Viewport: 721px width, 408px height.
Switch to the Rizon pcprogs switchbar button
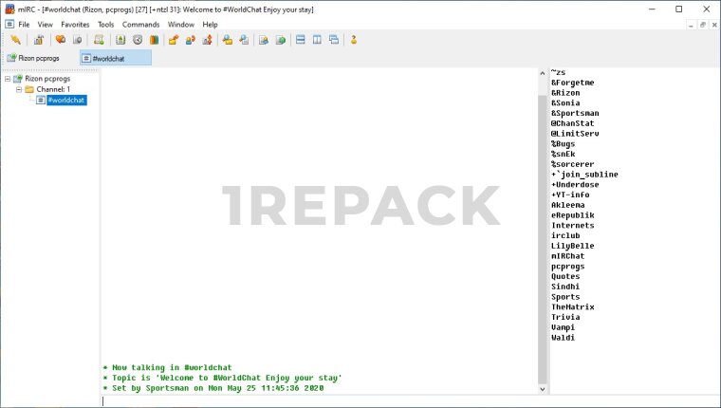click(39, 58)
